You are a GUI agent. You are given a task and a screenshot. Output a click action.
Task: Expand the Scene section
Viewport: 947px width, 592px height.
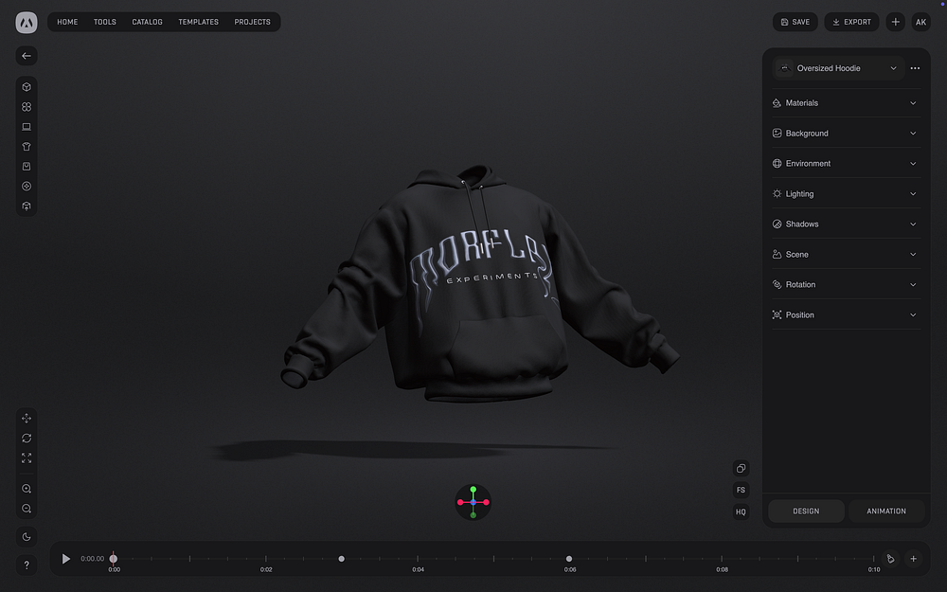click(x=846, y=254)
